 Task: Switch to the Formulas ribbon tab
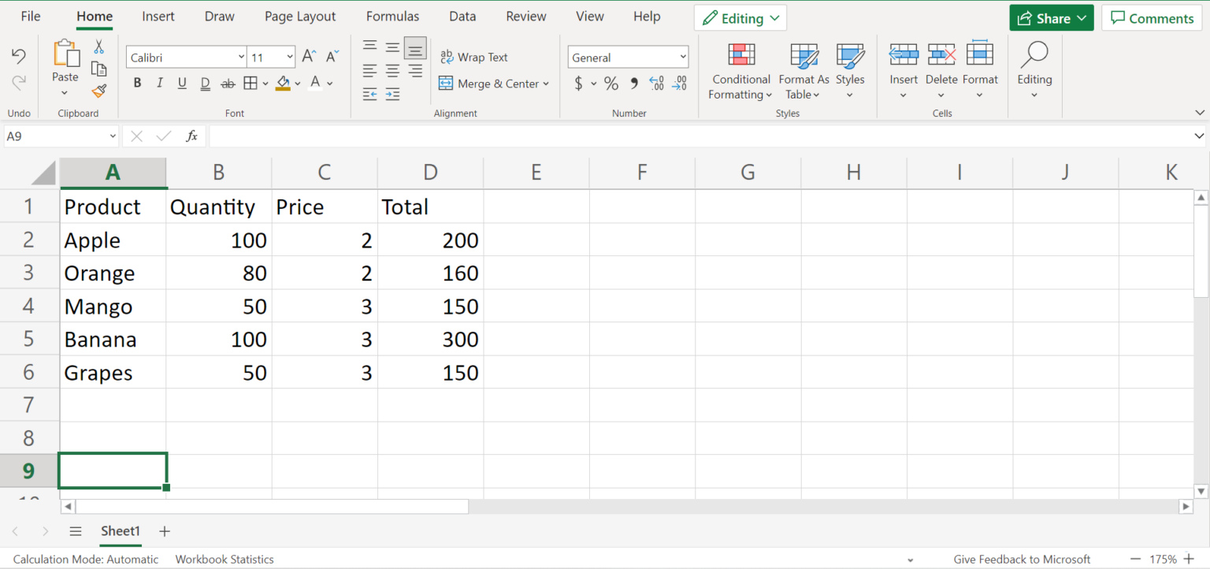coord(392,17)
